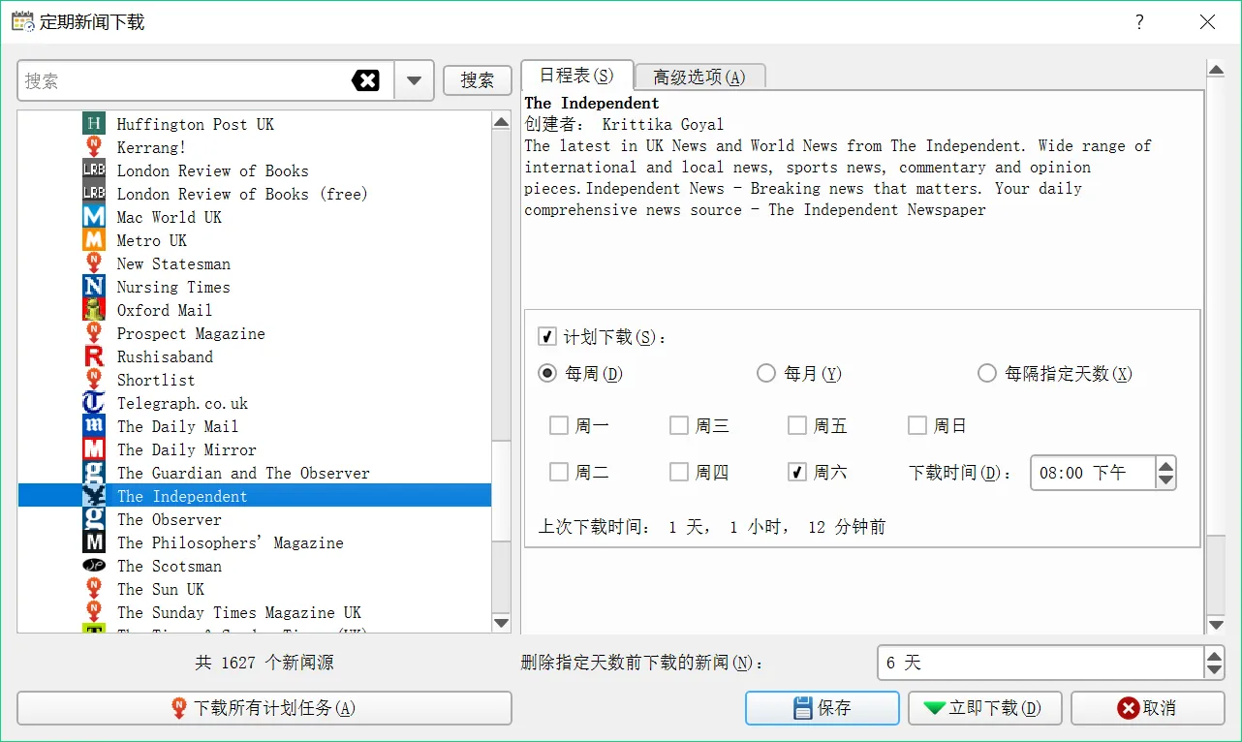Screen dimensions: 1242x742
Task: Click the Prospect Magazine icon
Action: click(x=94, y=333)
